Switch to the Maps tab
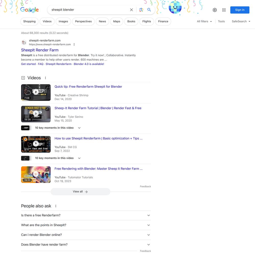 pyautogui.click(x=117, y=21)
